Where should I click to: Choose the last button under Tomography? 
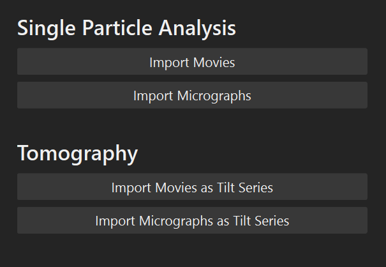point(192,220)
